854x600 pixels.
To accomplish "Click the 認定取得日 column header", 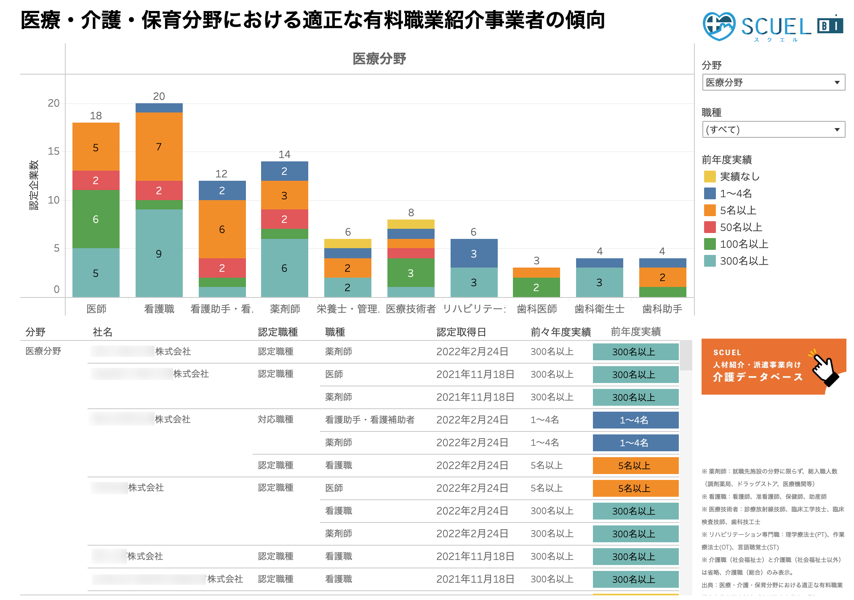I will [461, 332].
